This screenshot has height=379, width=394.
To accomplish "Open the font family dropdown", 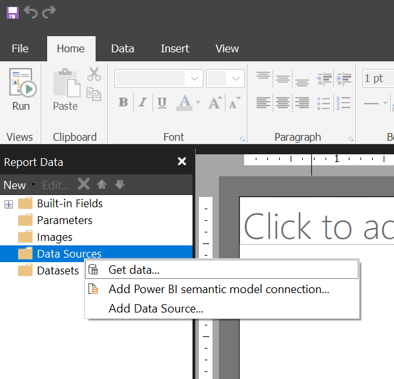I will click(x=194, y=79).
